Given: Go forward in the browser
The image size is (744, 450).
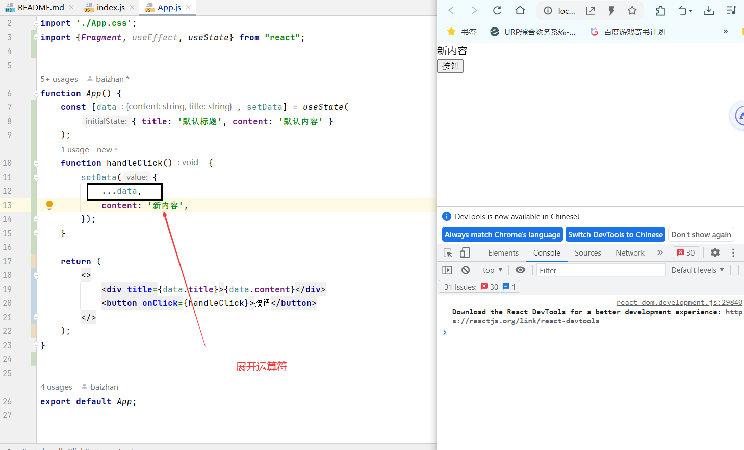Looking at the screenshot, I should coord(474,10).
